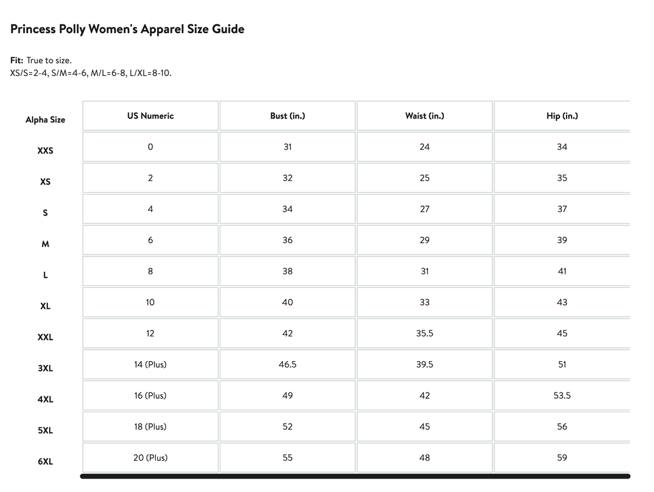Select the 3XL row label
654x492 pixels.
point(45,368)
